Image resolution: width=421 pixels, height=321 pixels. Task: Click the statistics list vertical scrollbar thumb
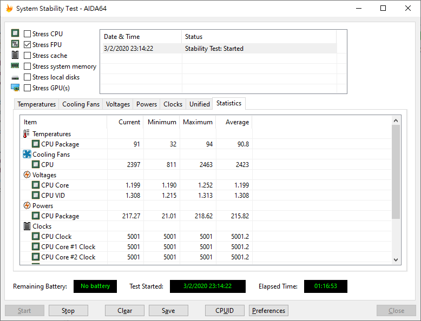[x=396, y=172]
